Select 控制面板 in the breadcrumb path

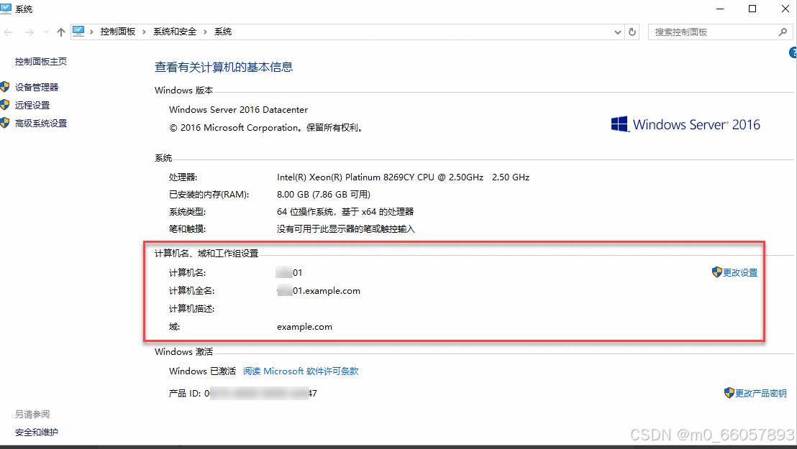tap(118, 32)
